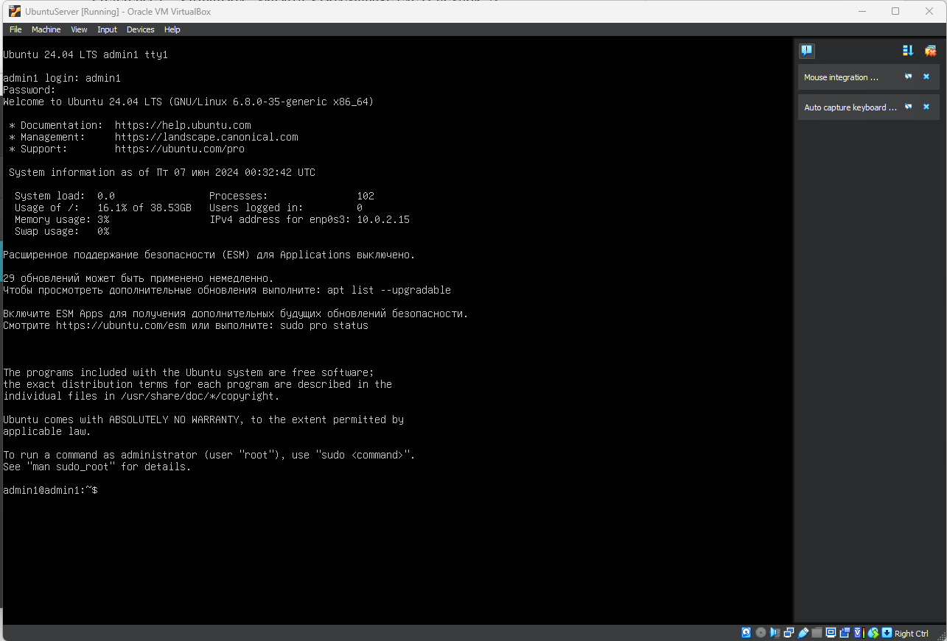Image resolution: width=947 pixels, height=641 pixels.
Task: Click the audio status bar icon
Action: click(x=775, y=633)
